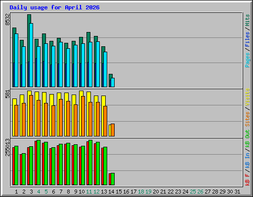Screen dimensions: 253x197
Task: Click the orange sites bar for day 14
Action: coord(113,130)
